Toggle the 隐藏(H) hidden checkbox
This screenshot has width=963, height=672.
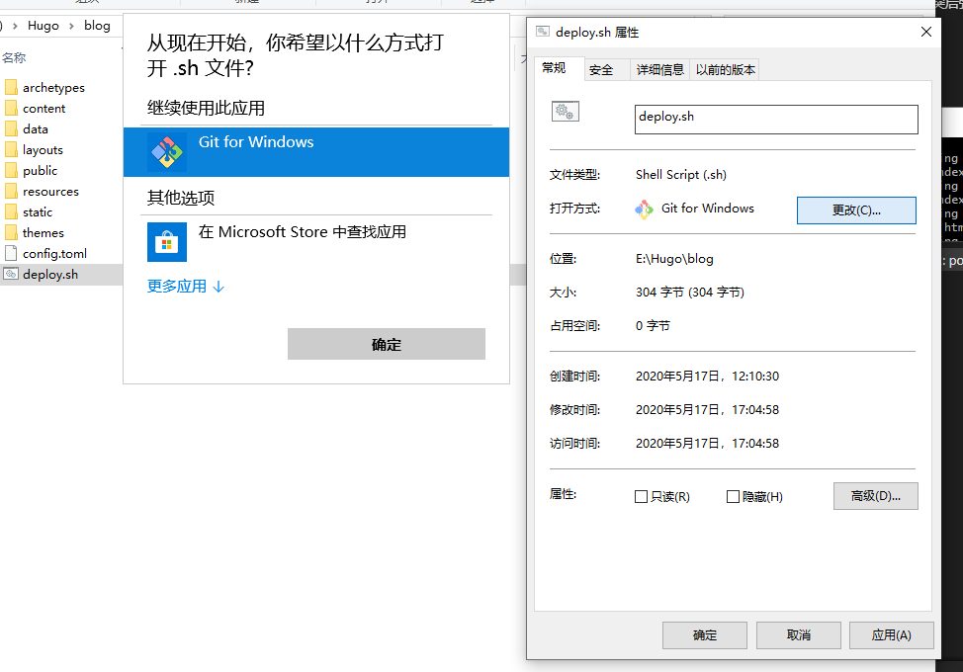[733, 496]
